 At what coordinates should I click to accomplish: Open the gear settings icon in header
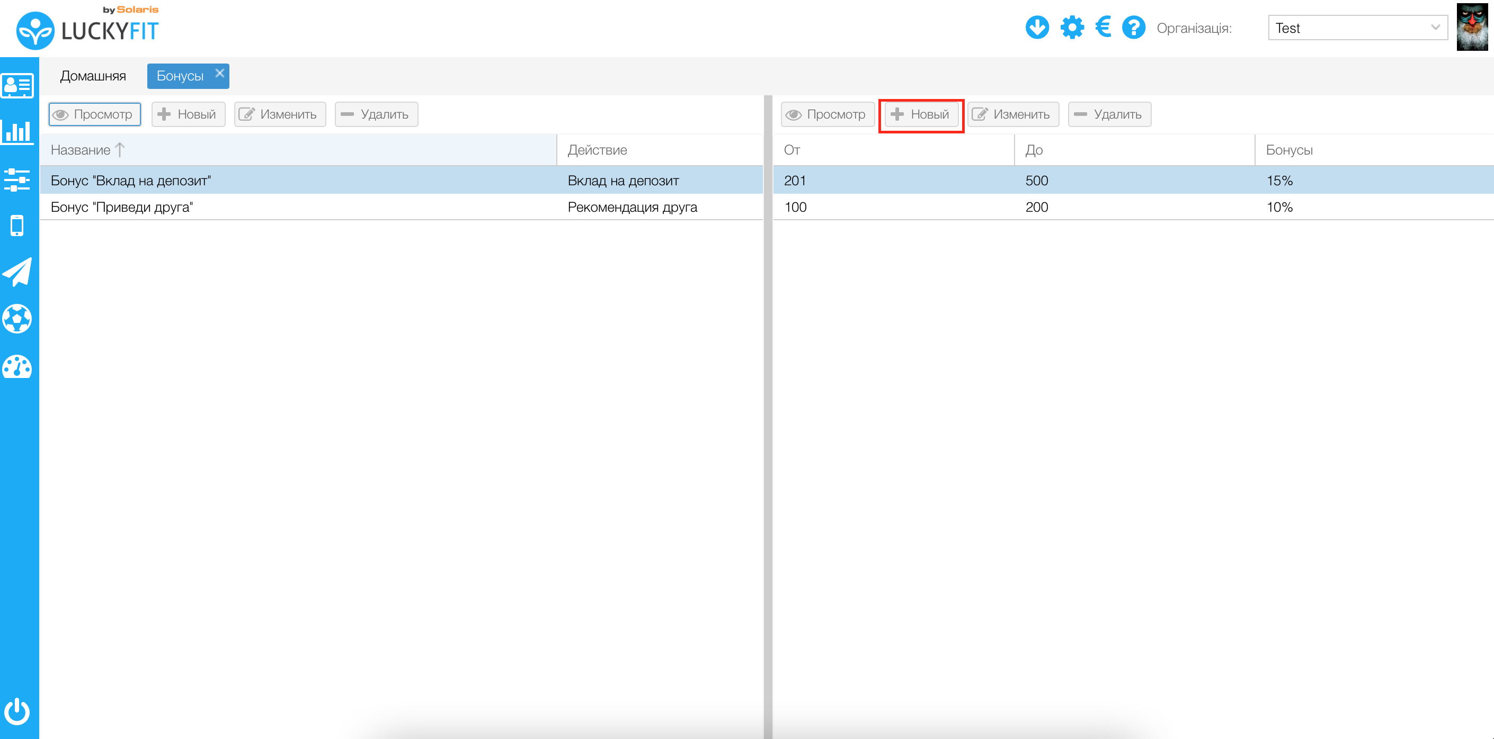click(1072, 27)
